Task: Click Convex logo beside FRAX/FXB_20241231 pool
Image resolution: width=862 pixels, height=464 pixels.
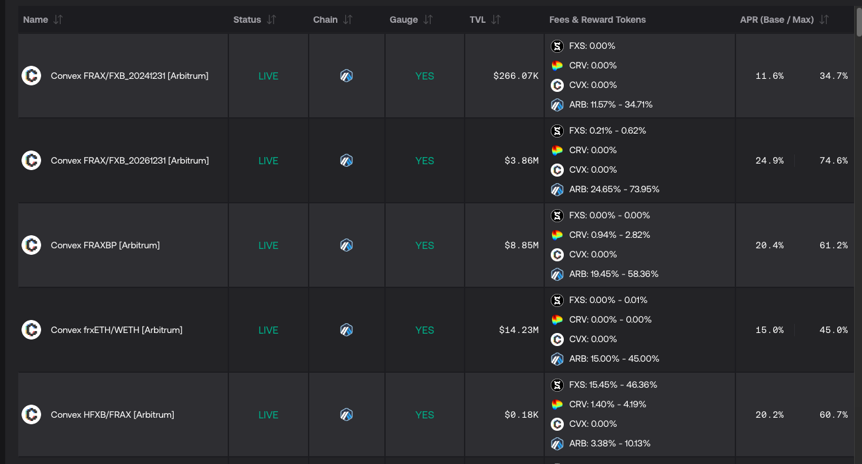Action: pyautogui.click(x=31, y=76)
